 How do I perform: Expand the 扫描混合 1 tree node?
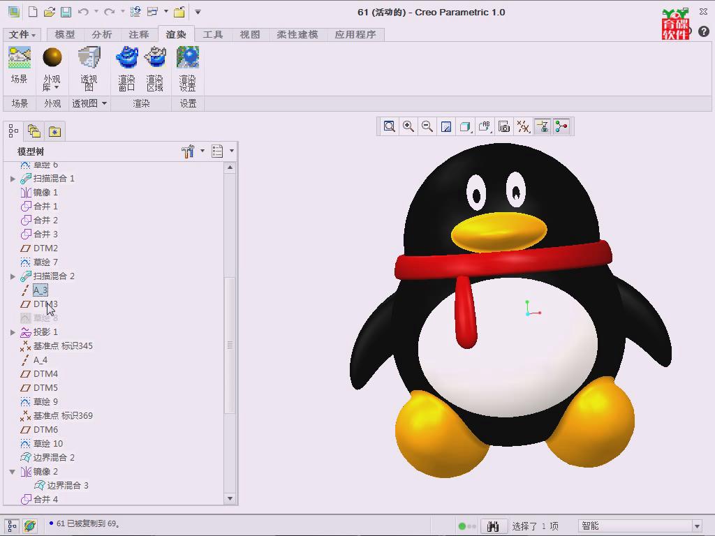coord(13,179)
